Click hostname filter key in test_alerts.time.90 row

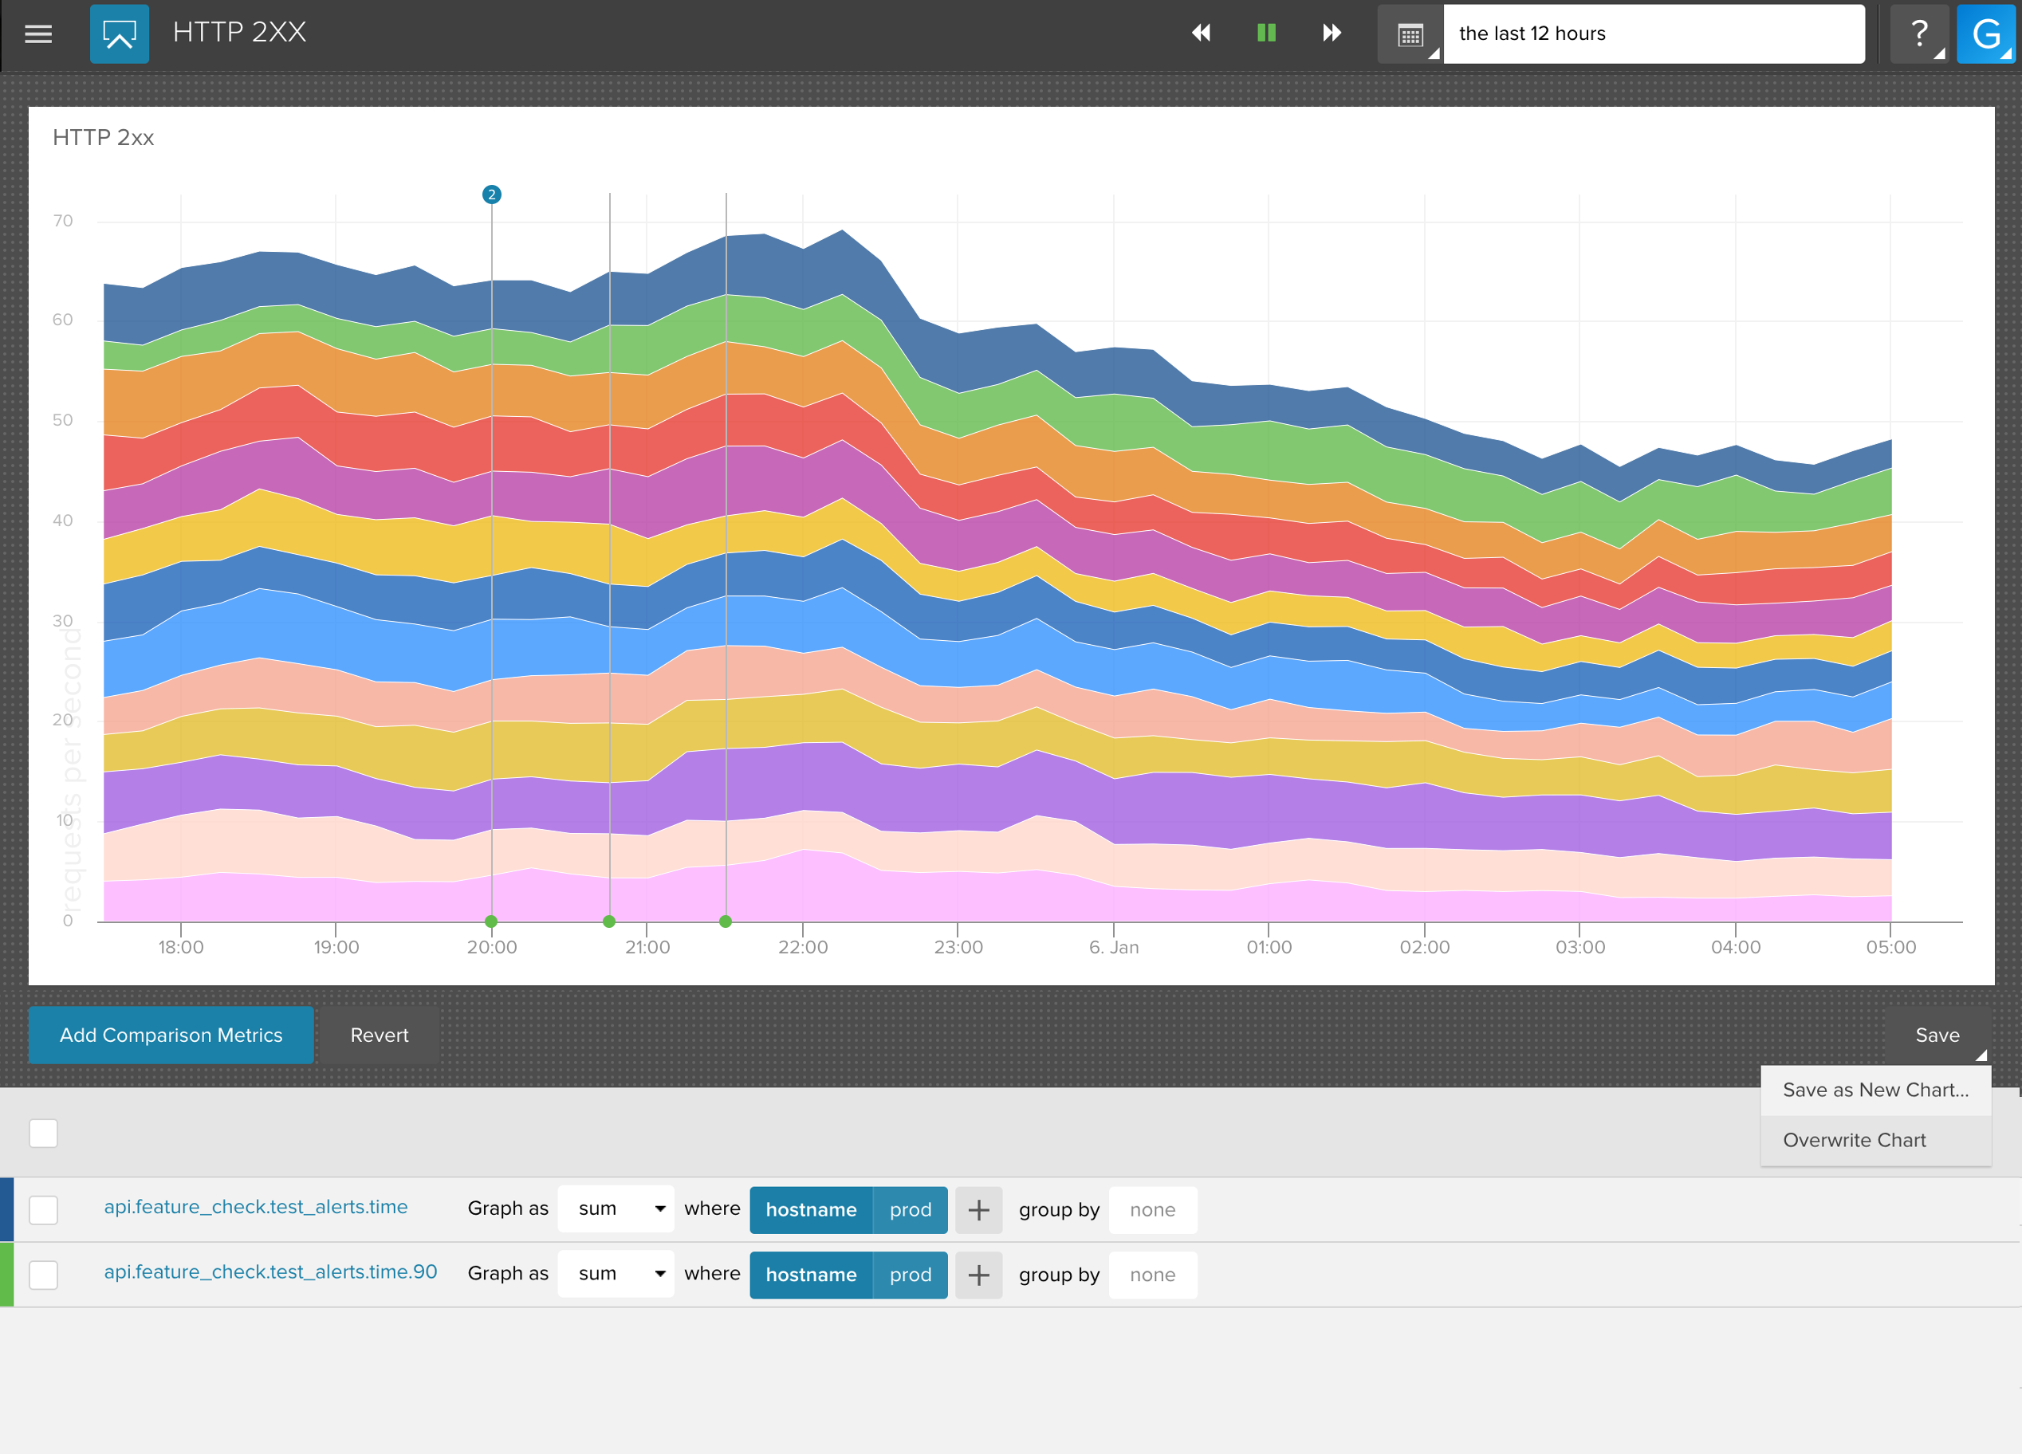(812, 1275)
